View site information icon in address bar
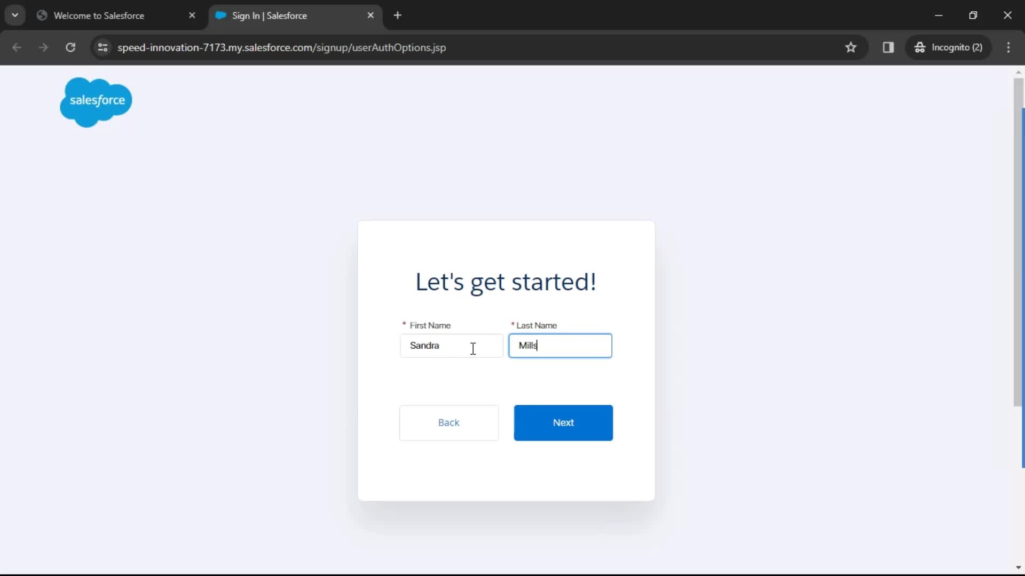This screenshot has height=576, width=1025. click(103, 47)
